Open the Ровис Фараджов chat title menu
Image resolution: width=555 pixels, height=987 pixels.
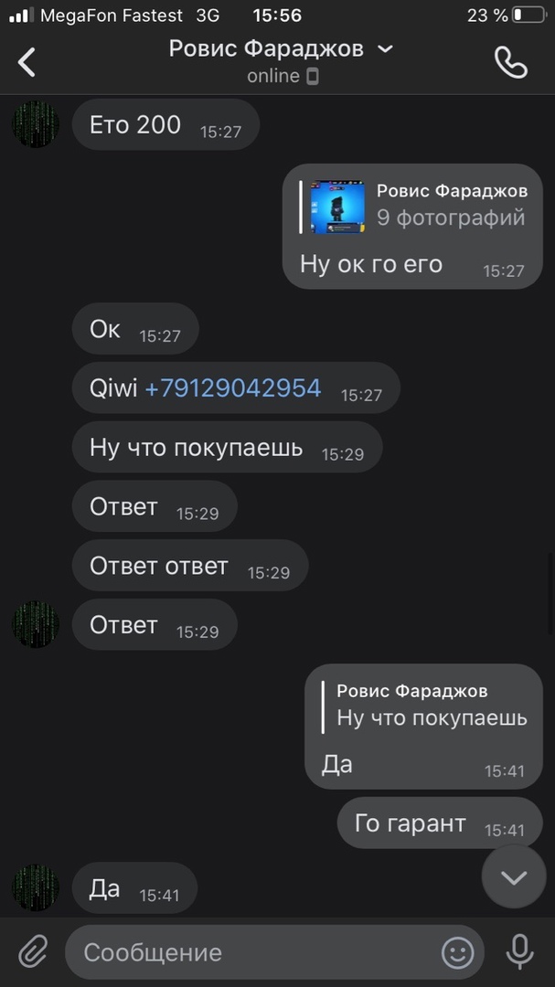tap(266, 49)
